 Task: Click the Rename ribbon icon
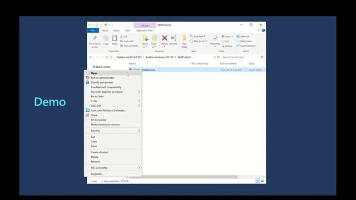tap(174, 38)
